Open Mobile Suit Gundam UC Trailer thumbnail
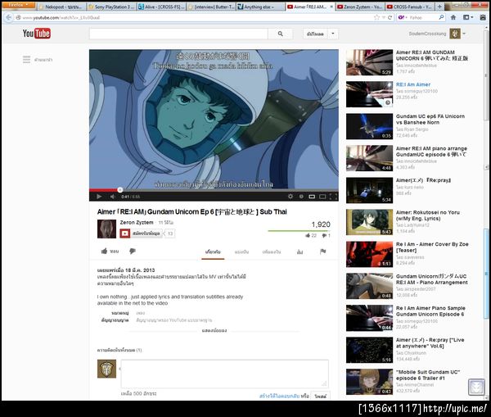The image size is (491, 417). click(369, 382)
